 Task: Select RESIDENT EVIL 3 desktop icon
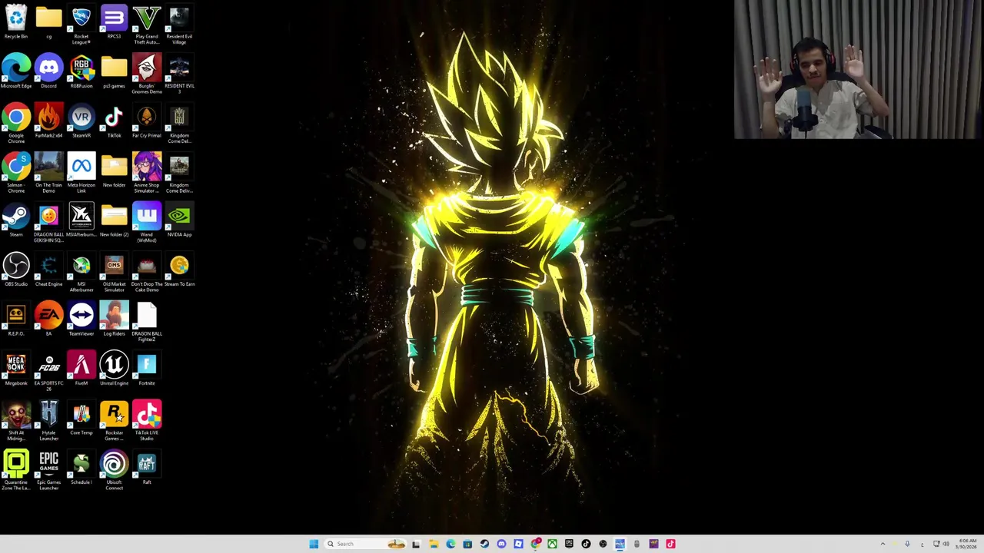pos(179,75)
